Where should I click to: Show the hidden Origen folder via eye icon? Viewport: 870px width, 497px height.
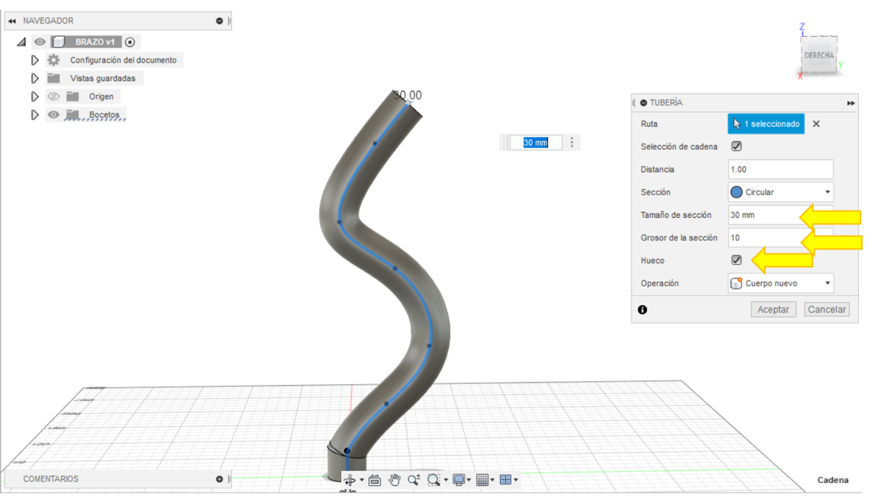pyautogui.click(x=53, y=97)
